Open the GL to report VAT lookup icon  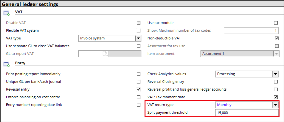pyautogui.click(x=105, y=54)
